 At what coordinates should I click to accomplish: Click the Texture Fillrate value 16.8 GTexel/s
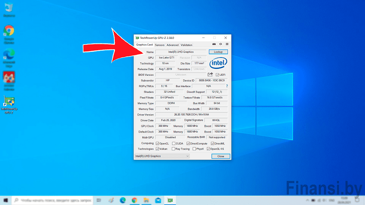[215, 98]
